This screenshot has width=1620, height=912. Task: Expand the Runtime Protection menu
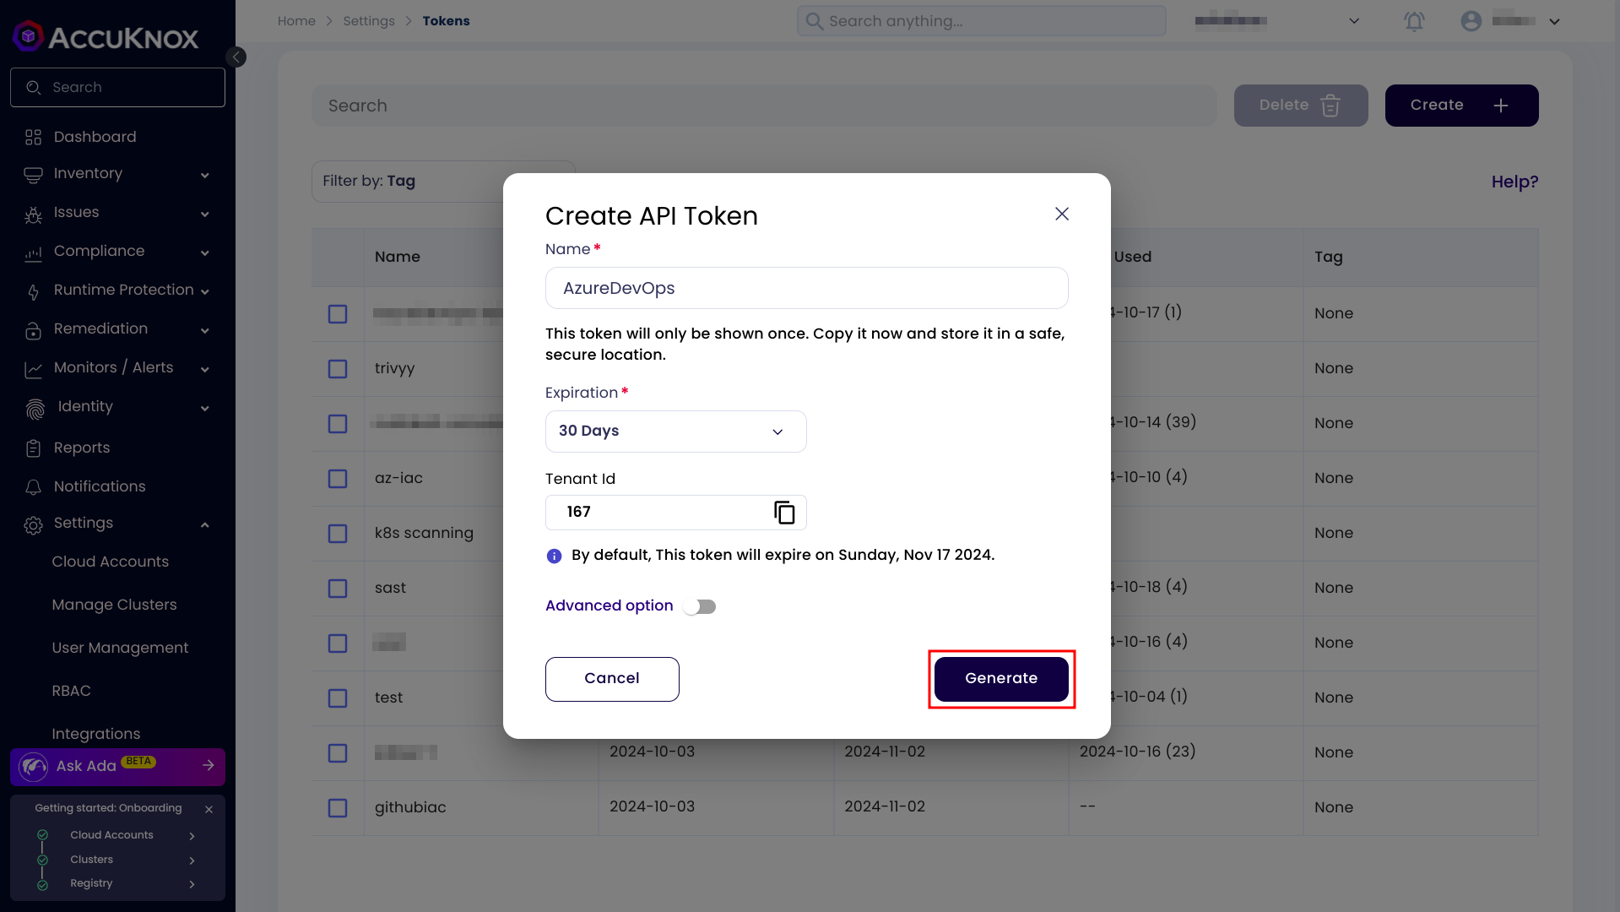point(123,290)
